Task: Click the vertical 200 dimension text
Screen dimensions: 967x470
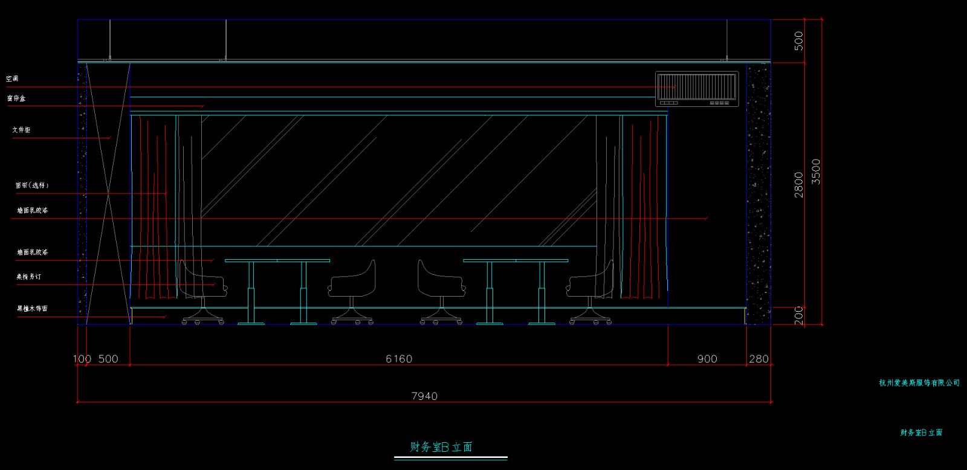Action: pos(799,315)
